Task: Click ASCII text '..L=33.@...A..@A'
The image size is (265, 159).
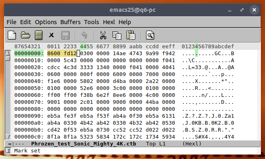Action: click(x=208, y=67)
